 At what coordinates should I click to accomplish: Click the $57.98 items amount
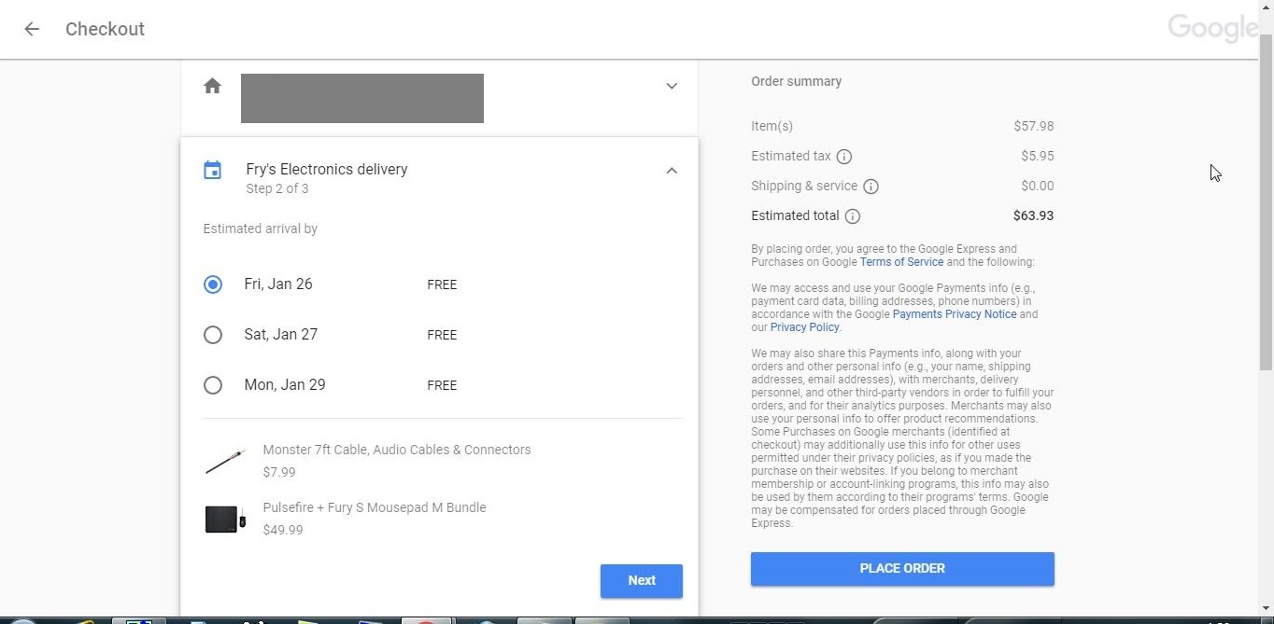click(x=1033, y=126)
